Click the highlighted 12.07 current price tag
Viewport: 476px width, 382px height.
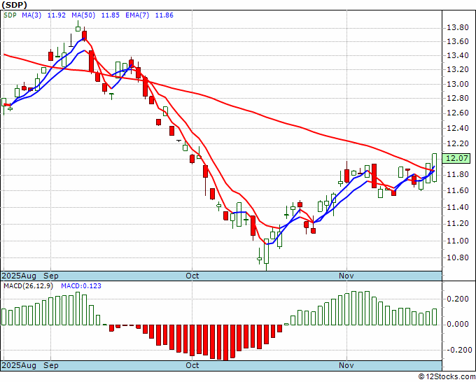tap(456, 158)
